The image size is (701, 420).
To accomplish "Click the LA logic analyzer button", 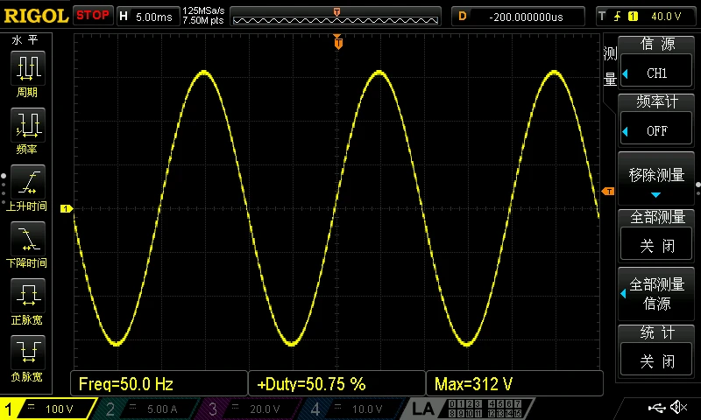I will (422, 409).
